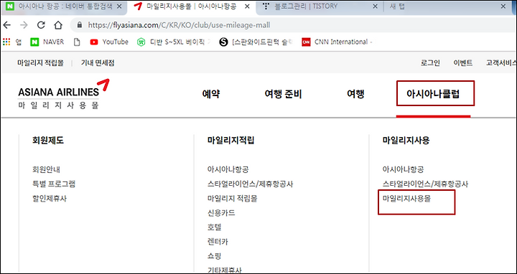Select 신용카드 under 마일리지적립

coord(221,213)
